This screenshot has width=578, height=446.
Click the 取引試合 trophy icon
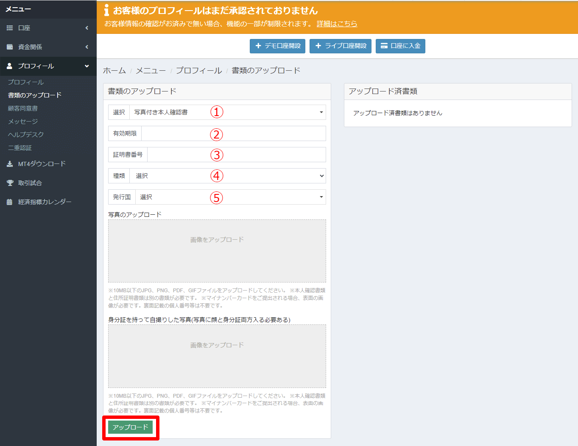point(9,183)
